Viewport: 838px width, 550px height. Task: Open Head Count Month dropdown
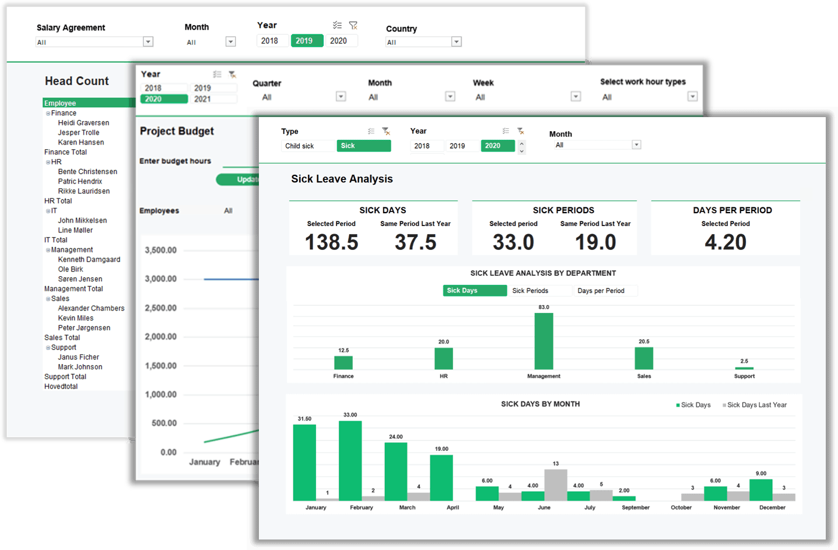click(231, 42)
